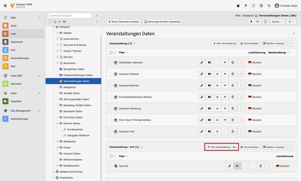Click the page tree search field
This screenshot has height=181, width=301.
(x=70, y=16)
